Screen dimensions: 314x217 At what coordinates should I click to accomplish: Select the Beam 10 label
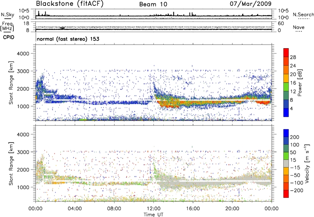pos(153,4)
